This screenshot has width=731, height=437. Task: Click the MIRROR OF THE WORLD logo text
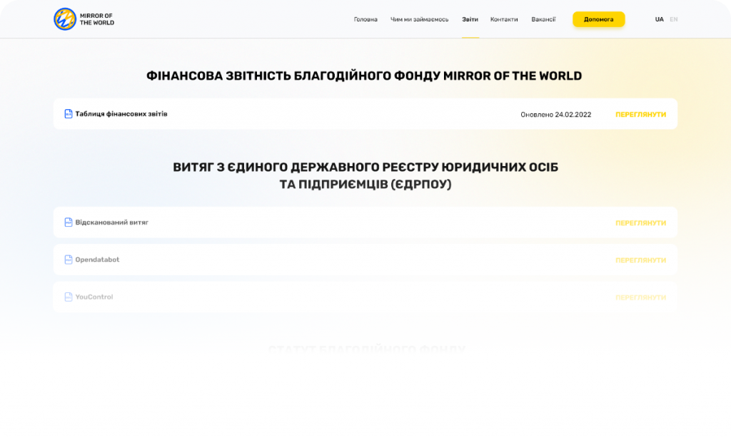[x=97, y=19]
